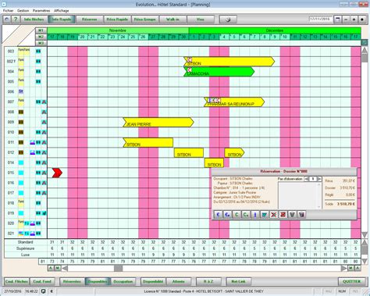370x296 pixels.
Task: Click the A icon on room 009 row
Action: coord(44,122)
